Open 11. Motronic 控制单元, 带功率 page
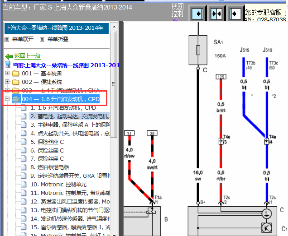288x236 pixels. click(x=70, y=193)
